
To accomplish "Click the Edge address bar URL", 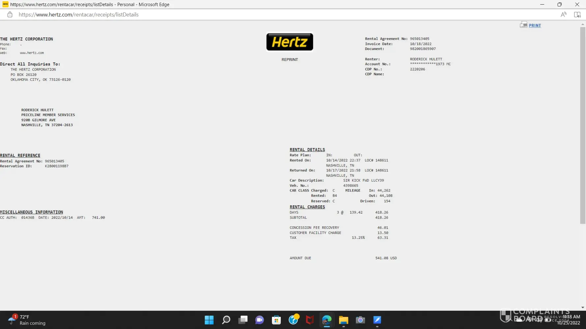I will click(x=78, y=14).
